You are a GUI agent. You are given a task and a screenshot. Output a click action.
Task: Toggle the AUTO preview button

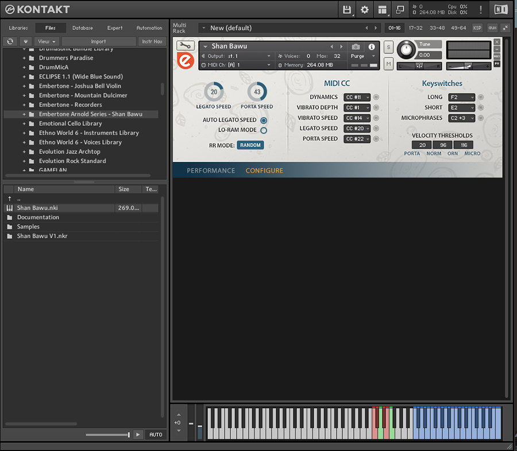[x=156, y=434]
